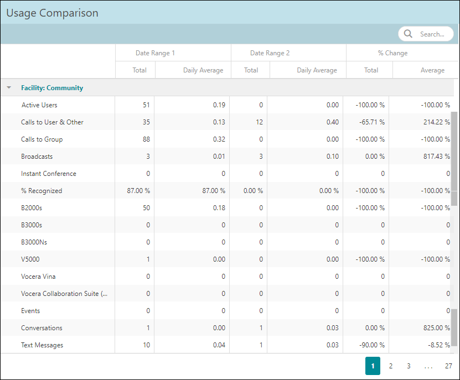Click the ellipsis page navigator

click(x=428, y=366)
